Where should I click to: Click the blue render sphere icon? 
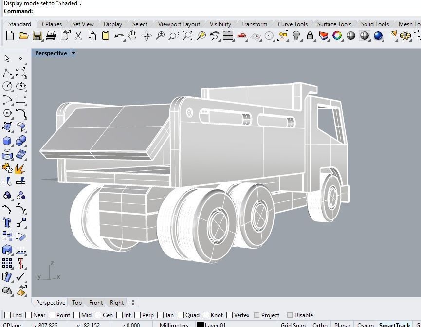coord(378,36)
